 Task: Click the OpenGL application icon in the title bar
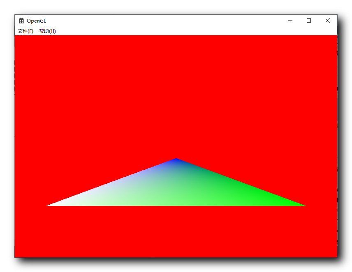click(x=21, y=21)
